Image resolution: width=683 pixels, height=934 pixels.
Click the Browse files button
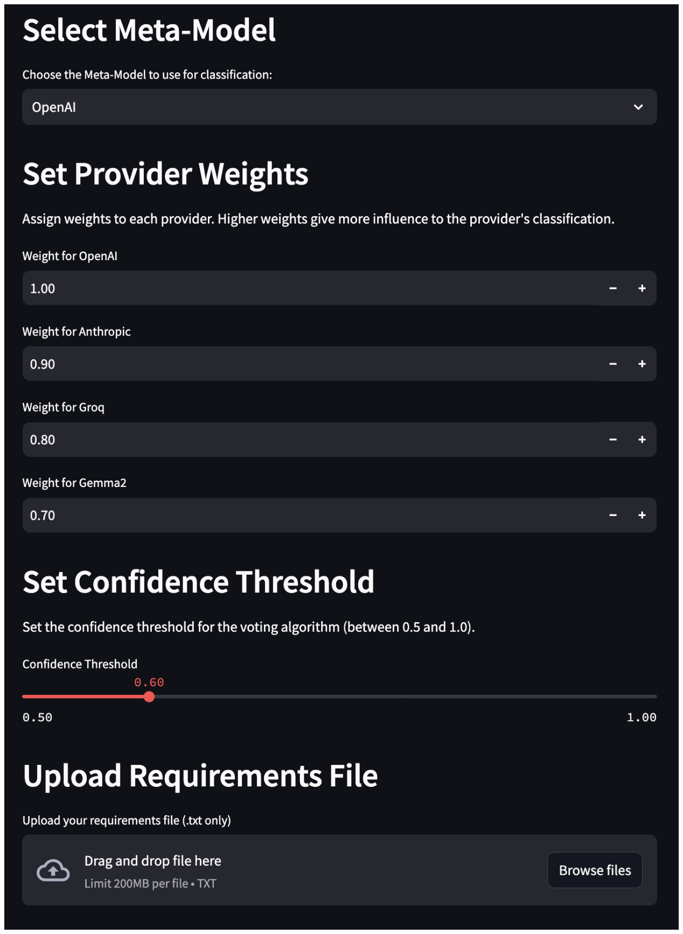(x=594, y=870)
